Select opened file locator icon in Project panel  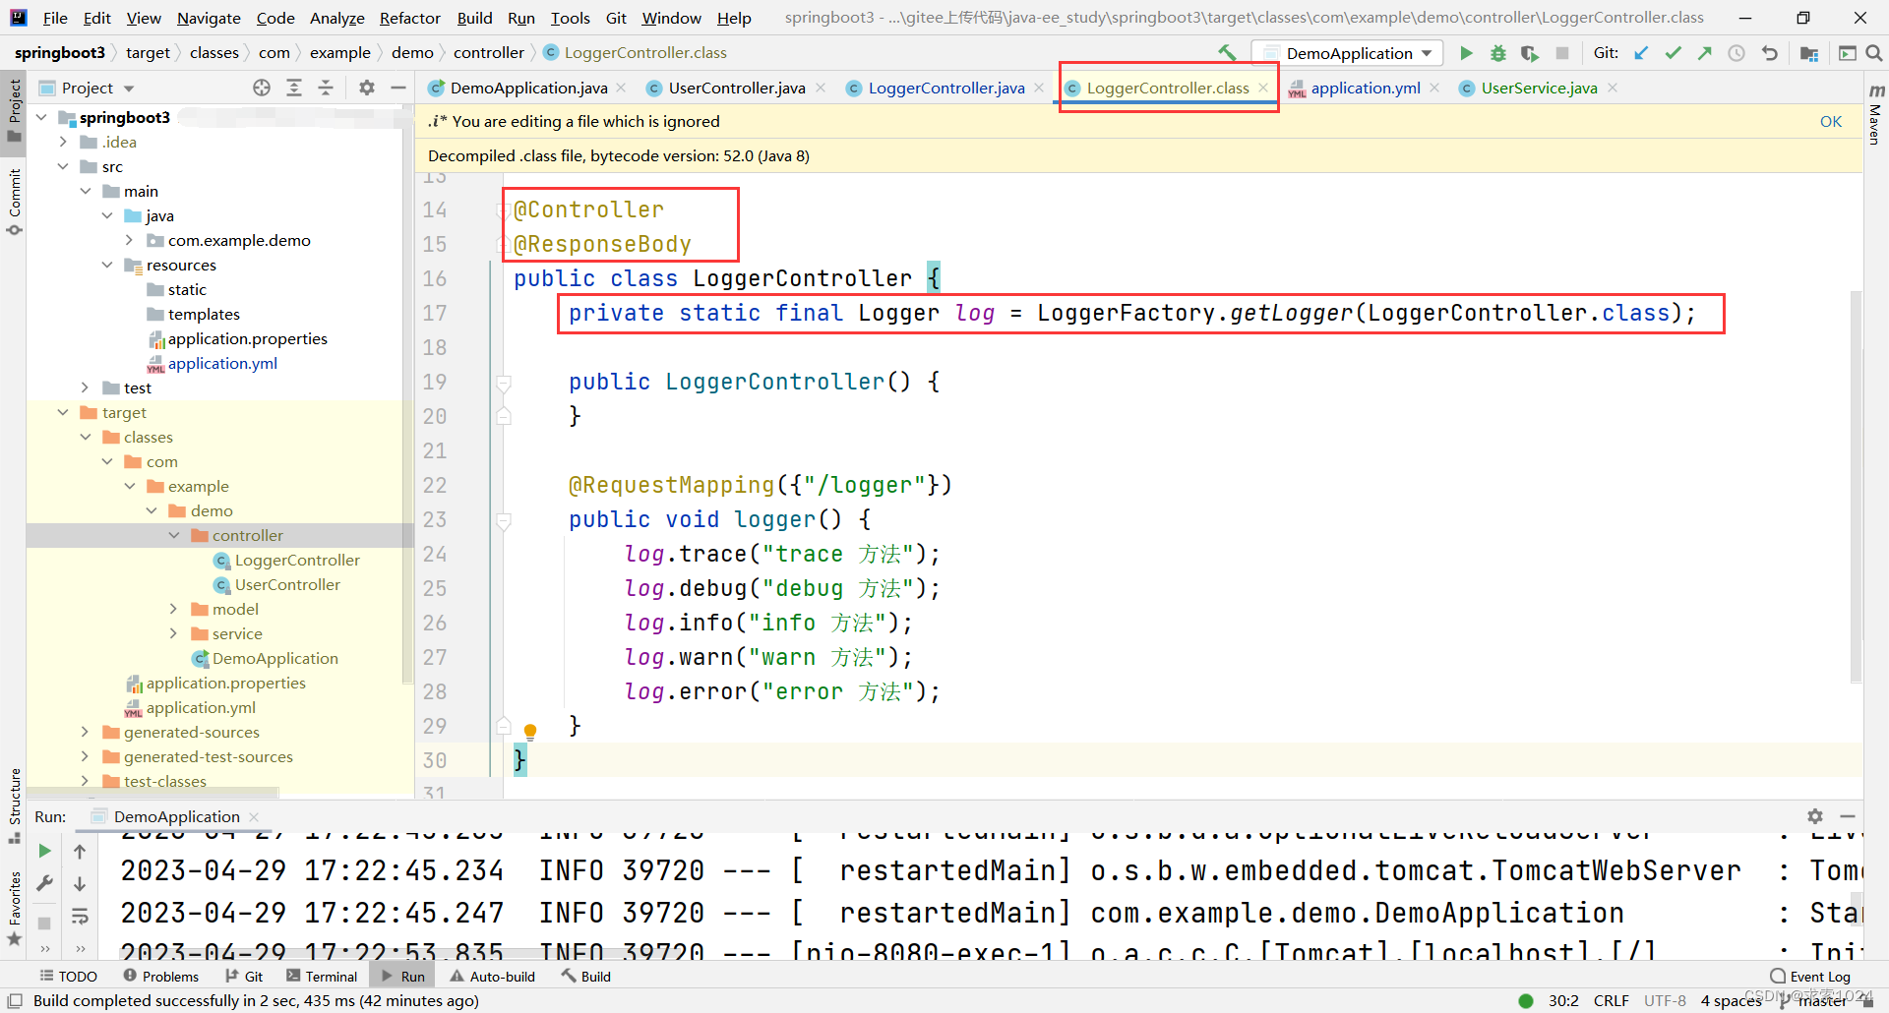(x=262, y=88)
